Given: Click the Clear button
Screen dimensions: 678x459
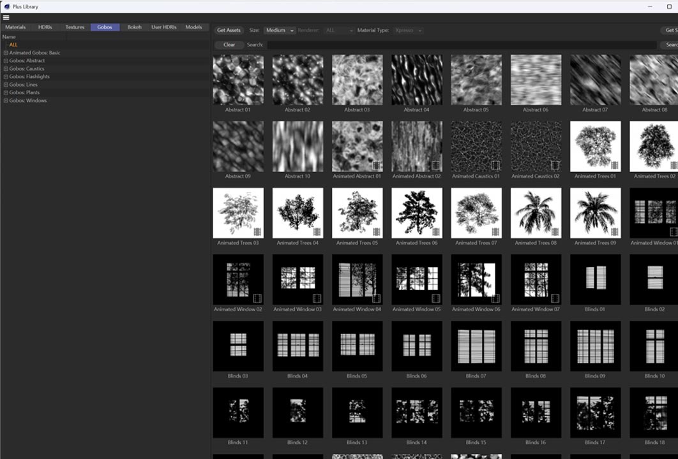Looking at the screenshot, I should tap(229, 45).
